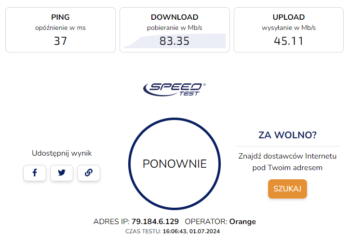349x240 pixels.
Task: Click the ping value 37
Action: click(x=60, y=41)
